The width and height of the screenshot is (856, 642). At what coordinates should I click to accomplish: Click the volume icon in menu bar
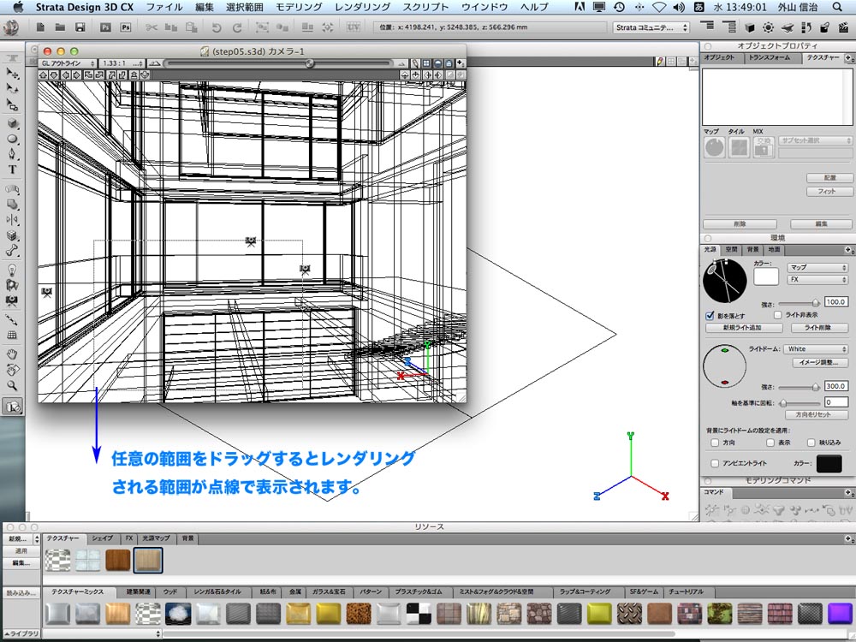679,7
